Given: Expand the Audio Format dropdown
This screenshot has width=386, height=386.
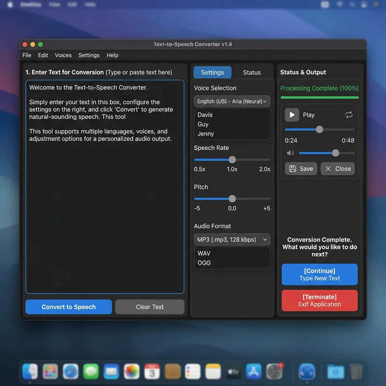Looking at the screenshot, I should coord(232,239).
